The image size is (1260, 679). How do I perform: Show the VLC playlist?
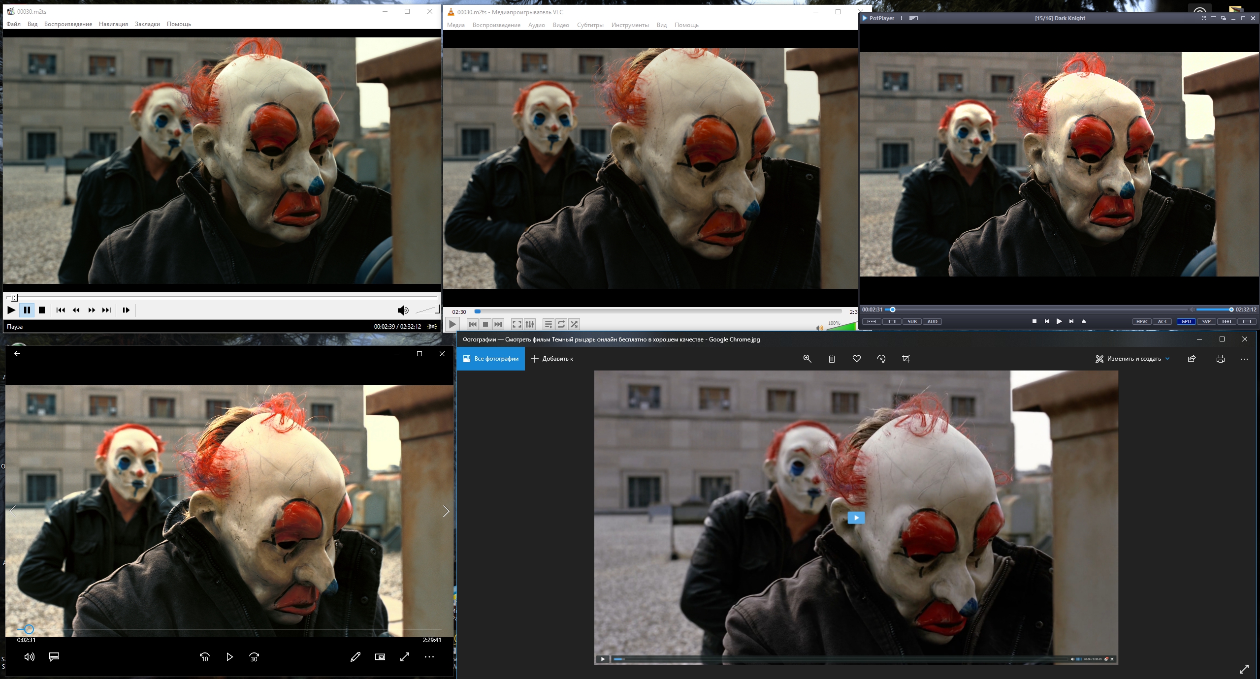pos(549,324)
